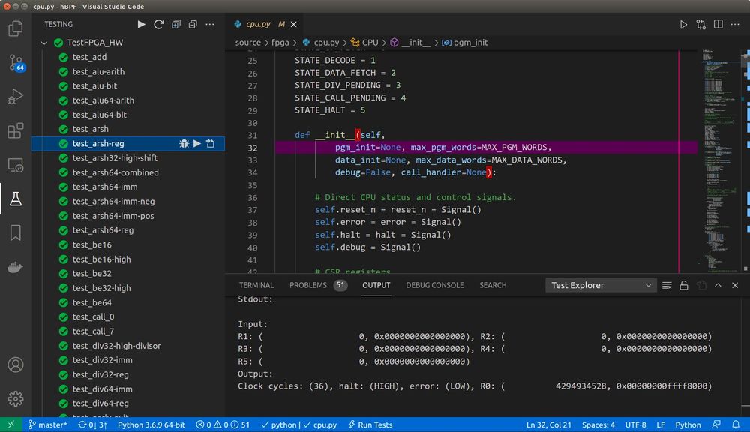Image resolution: width=750 pixels, height=432 pixels.
Task: Change language mode from Python
Action: [x=688, y=424]
